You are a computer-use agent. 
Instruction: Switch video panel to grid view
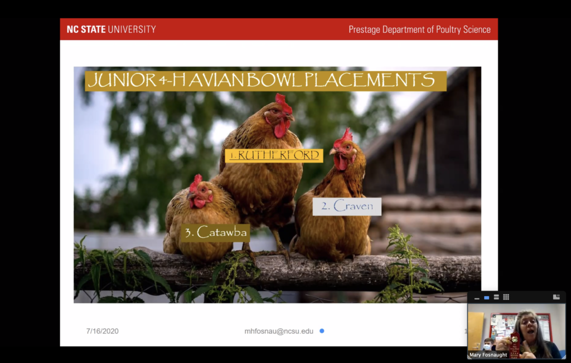506,297
